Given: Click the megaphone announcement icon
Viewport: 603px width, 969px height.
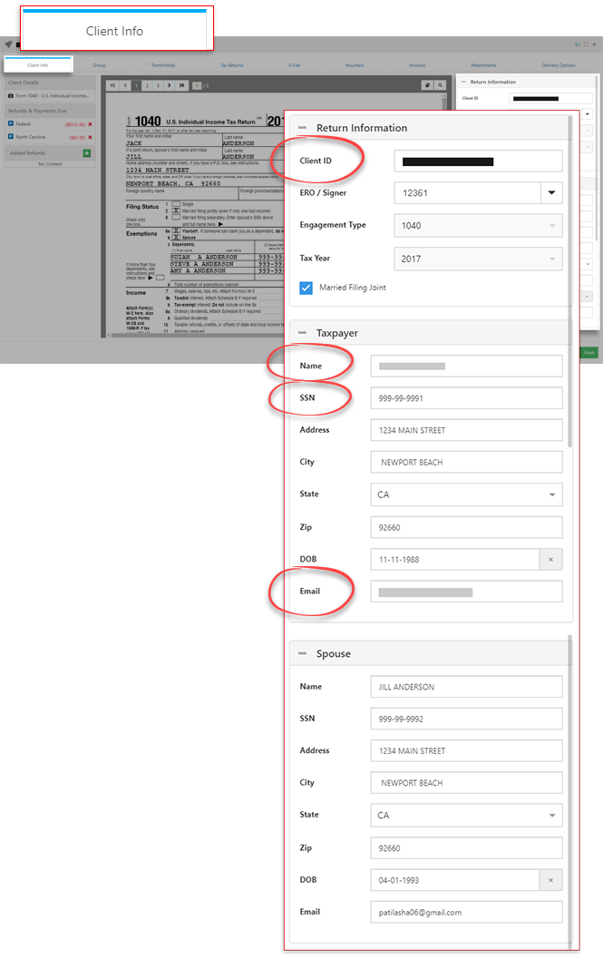Looking at the screenshot, I should [x=577, y=44].
